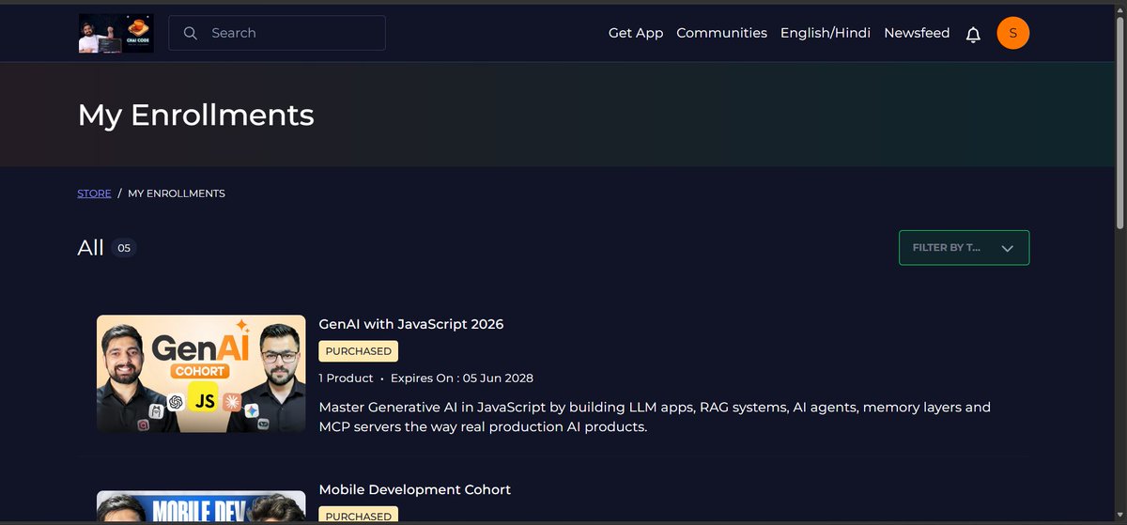Open the Chai Code site logo

tap(116, 33)
